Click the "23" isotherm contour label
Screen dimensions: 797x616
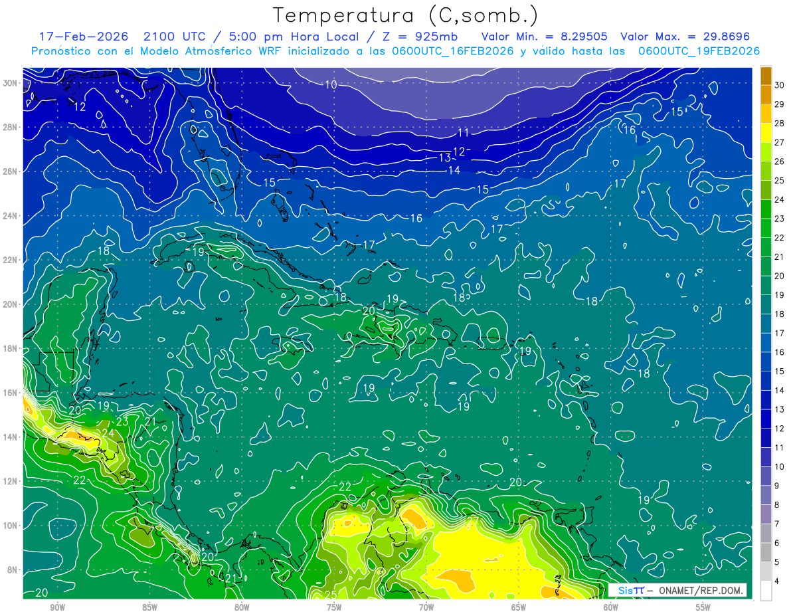tap(122, 421)
